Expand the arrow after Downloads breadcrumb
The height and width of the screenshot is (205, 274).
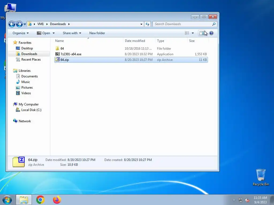69,24
